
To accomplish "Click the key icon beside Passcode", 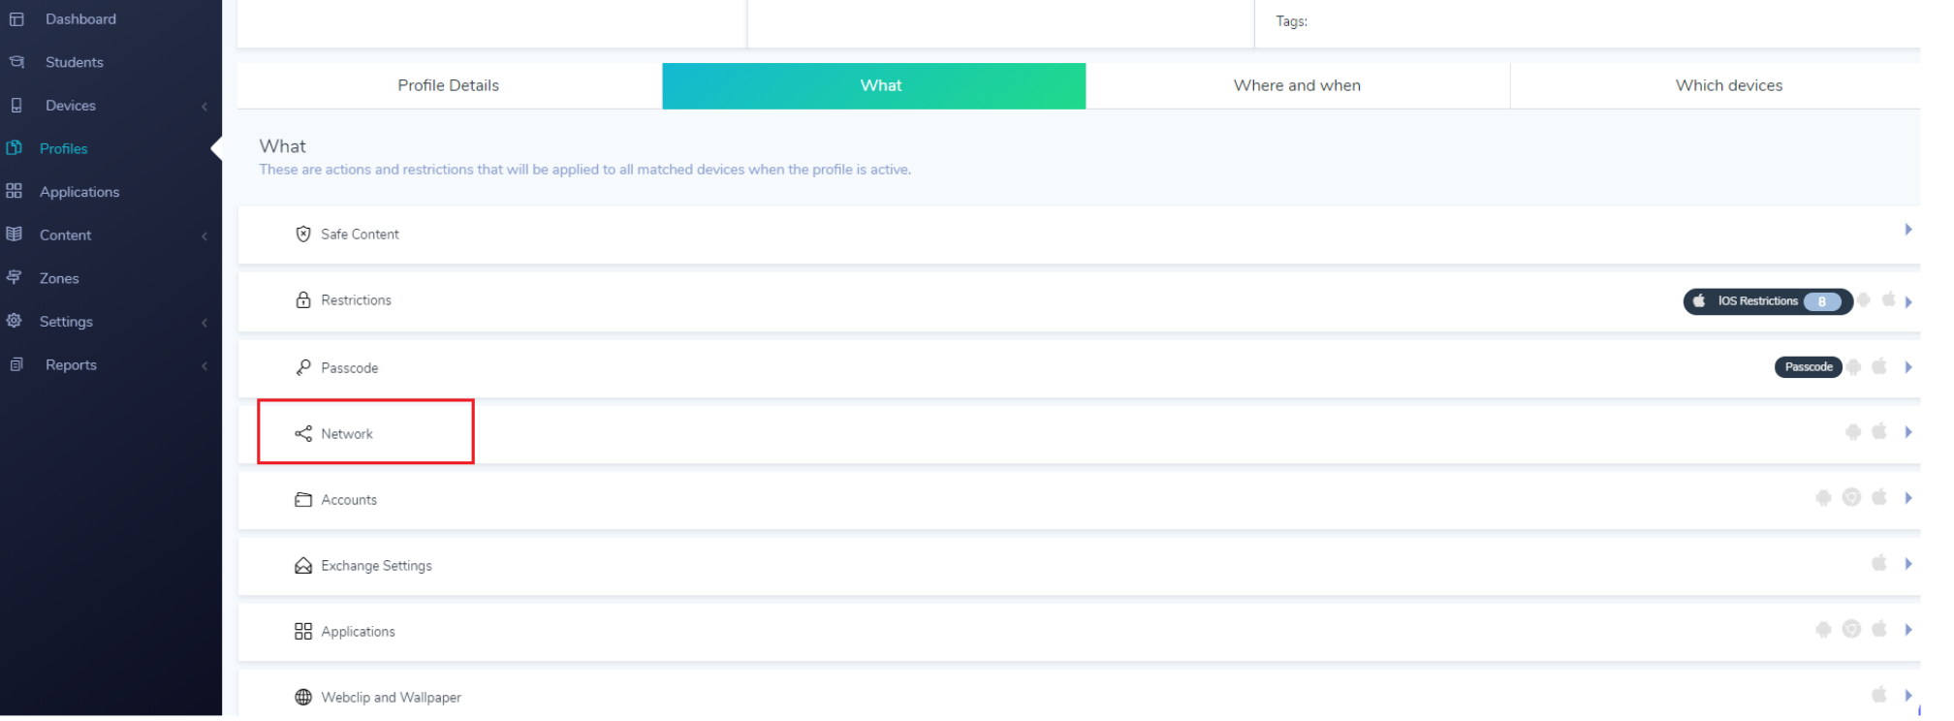I will coord(303,368).
